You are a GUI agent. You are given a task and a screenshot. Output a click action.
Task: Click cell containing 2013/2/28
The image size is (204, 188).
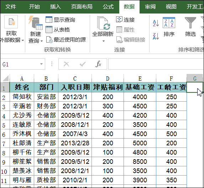[x=75, y=143]
